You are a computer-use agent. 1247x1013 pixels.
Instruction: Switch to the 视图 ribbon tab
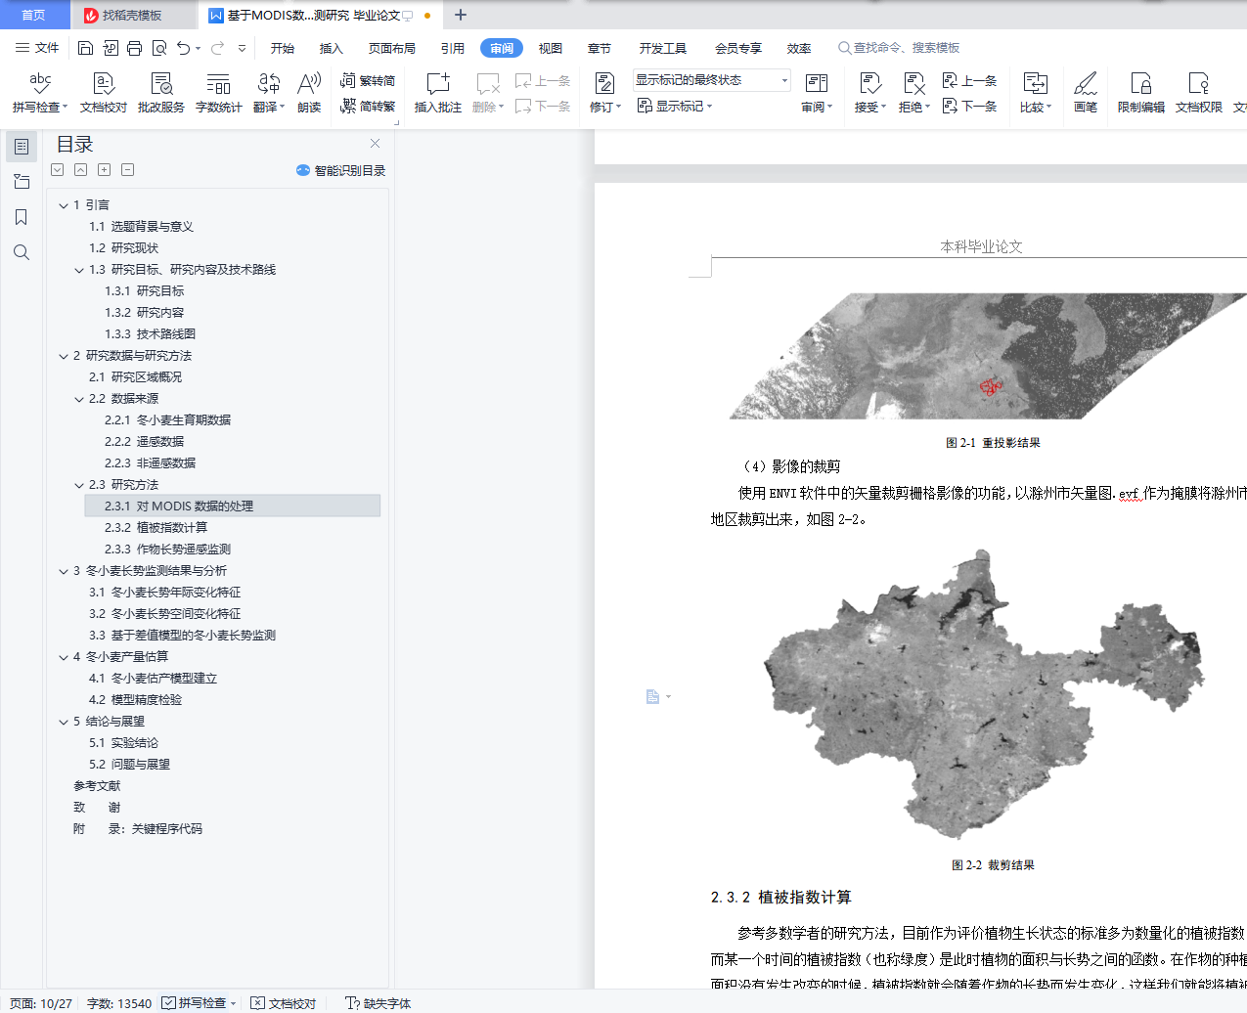(551, 48)
